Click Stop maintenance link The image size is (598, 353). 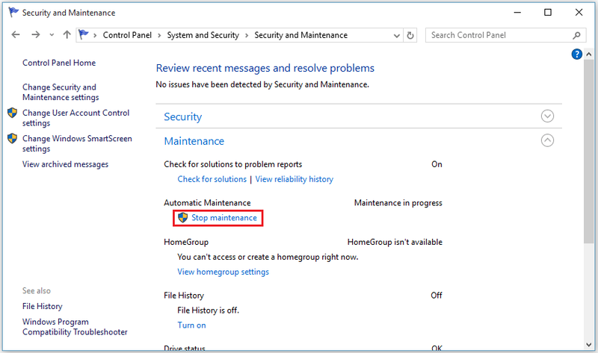224,218
